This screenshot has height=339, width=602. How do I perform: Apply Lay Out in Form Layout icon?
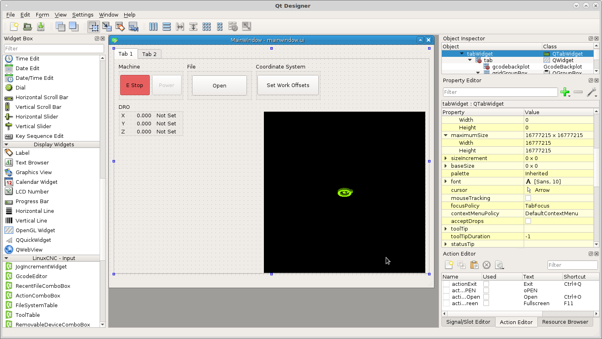pos(220,27)
